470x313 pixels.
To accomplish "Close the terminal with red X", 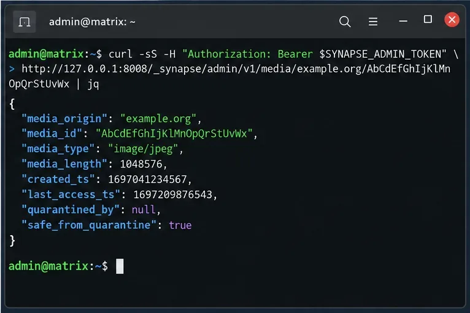I will (452, 20).
